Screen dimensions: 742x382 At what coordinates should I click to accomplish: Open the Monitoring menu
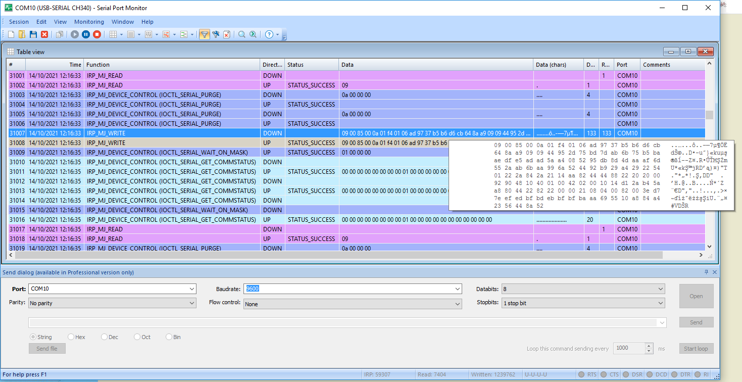(89, 22)
